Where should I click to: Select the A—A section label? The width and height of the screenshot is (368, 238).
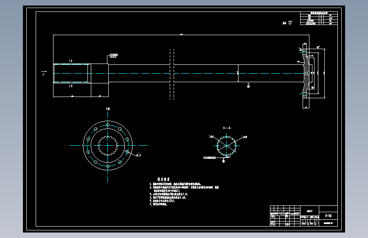[227, 128]
